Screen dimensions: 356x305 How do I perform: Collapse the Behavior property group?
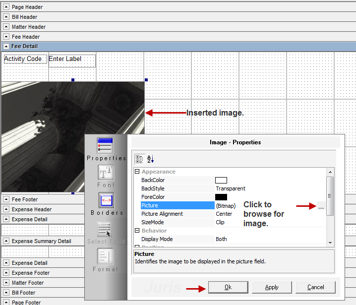136,231
